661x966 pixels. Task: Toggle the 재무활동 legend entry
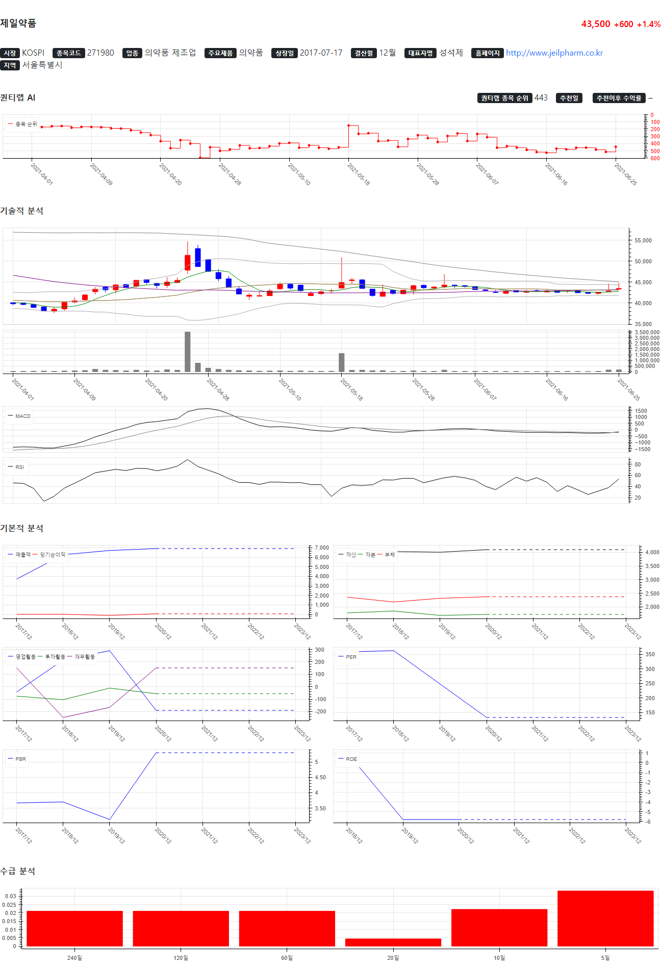[81, 657]
